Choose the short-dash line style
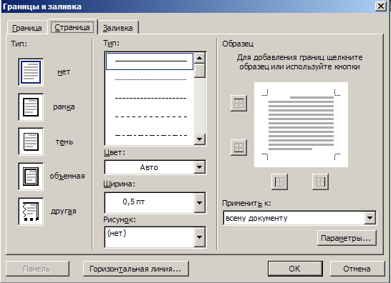This screenshot has height=283, width=391. pos(150,99)
